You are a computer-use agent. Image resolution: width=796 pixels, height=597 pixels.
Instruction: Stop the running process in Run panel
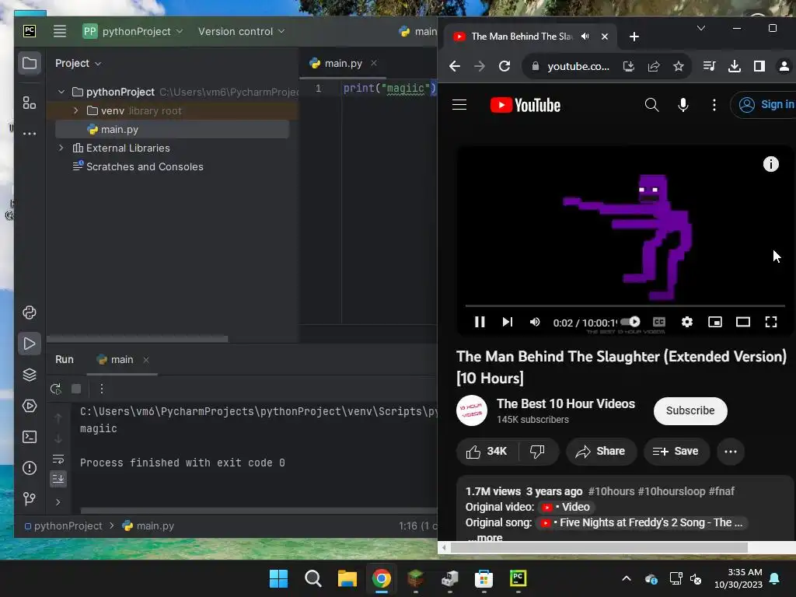pos(76,389)
